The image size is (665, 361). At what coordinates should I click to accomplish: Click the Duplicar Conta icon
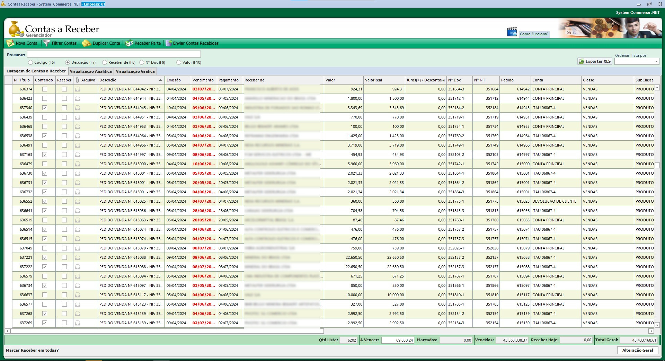pos(86,43)
